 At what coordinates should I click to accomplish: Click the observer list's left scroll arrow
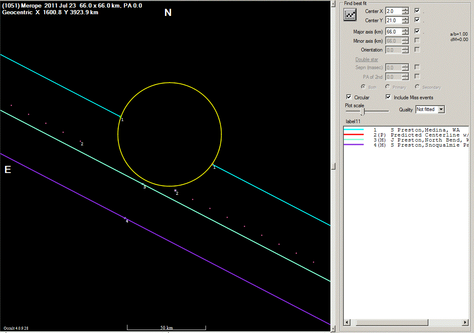click(347, 323)
